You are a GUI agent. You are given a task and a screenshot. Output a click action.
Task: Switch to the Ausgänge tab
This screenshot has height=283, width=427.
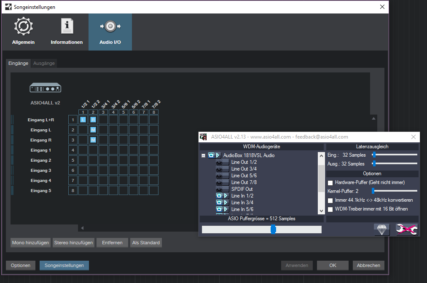[x=44, y=63]
